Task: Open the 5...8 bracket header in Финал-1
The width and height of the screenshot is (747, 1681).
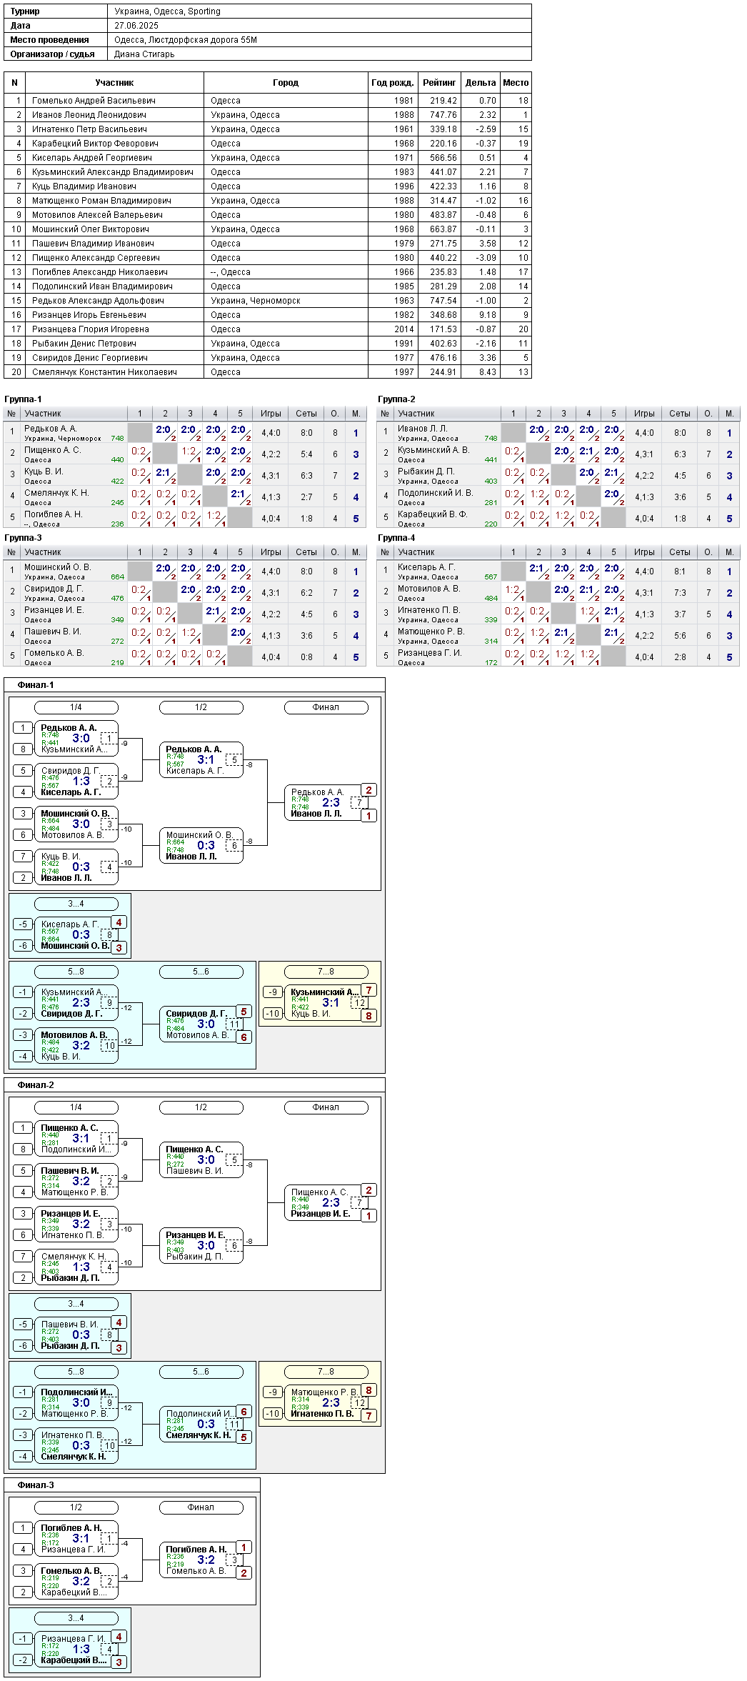Action: (76, 972)
